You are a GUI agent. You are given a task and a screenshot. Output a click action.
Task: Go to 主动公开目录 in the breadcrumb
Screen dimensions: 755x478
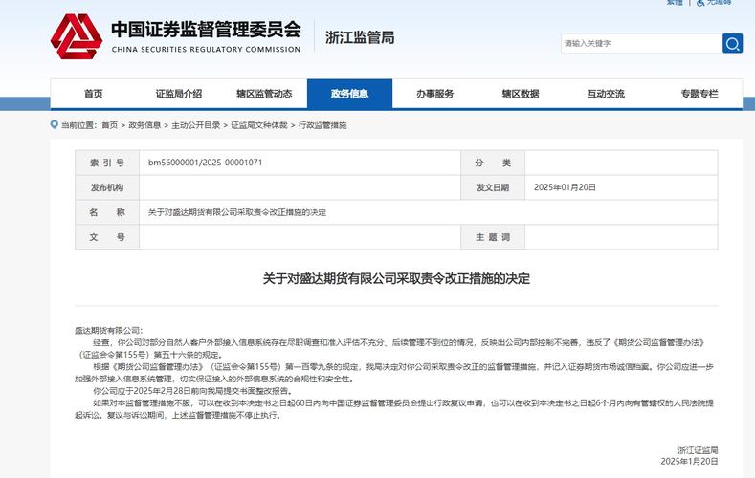(195, 125)
